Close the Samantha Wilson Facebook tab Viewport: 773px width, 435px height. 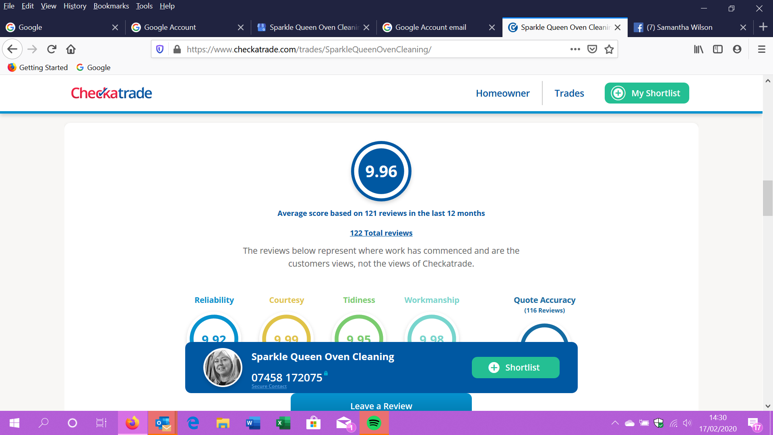coord(743,27)
